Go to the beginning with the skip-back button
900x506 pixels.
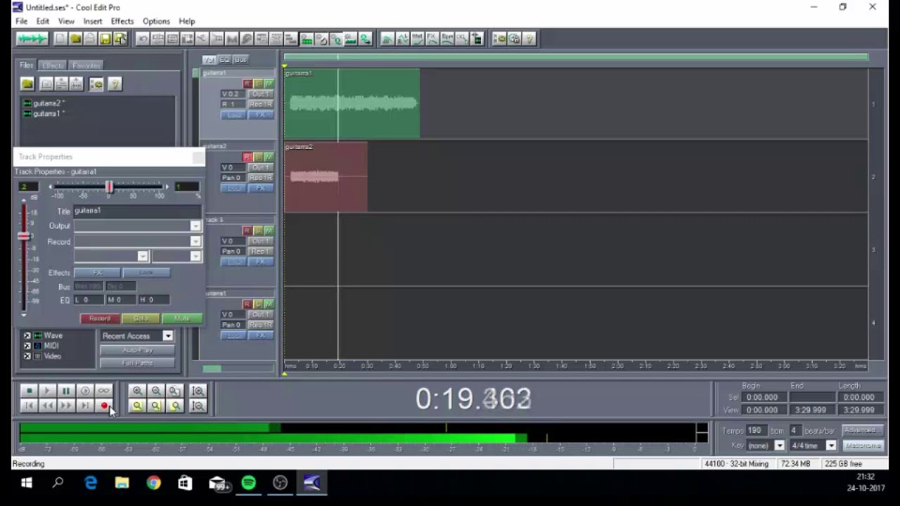tap(29, 406)
